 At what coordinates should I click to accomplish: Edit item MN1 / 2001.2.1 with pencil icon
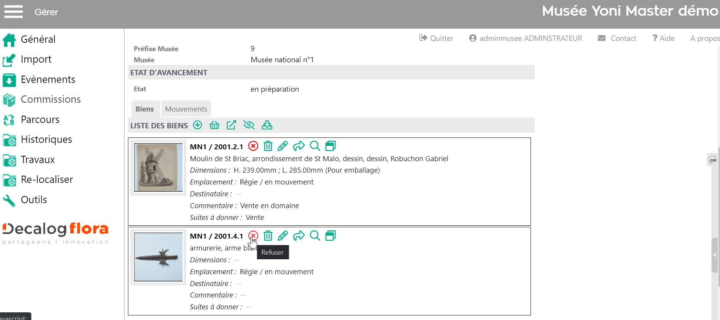click(283, 146)
